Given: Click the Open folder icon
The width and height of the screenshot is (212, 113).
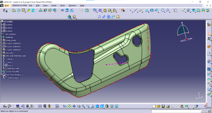Looking at the screenshot, I should click(x=158, y=106).
